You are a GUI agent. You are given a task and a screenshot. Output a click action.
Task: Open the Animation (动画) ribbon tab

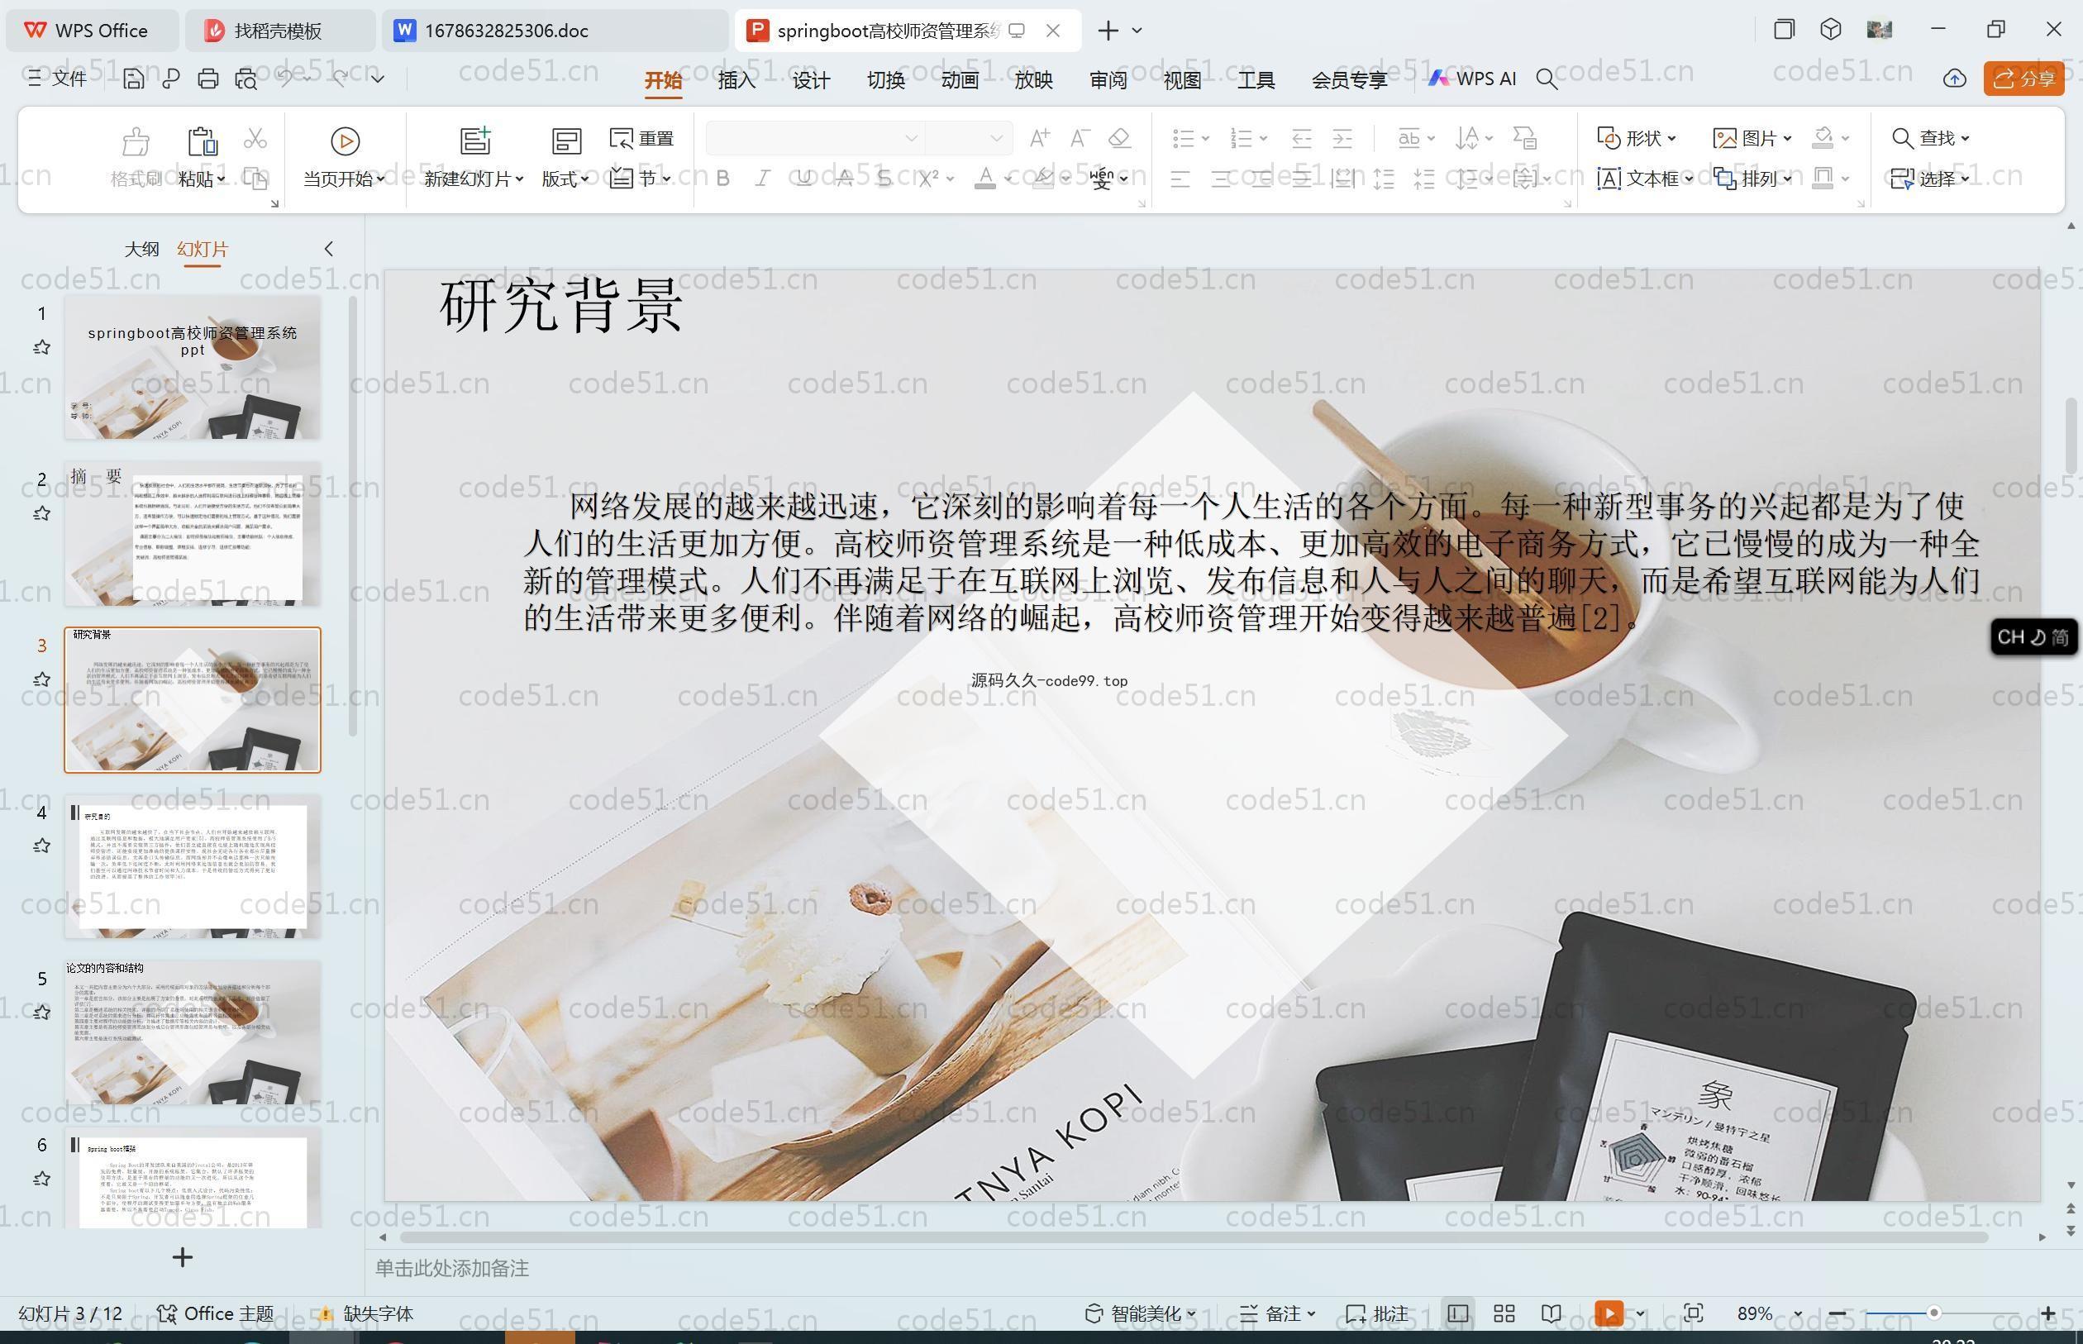click(960, 80)
